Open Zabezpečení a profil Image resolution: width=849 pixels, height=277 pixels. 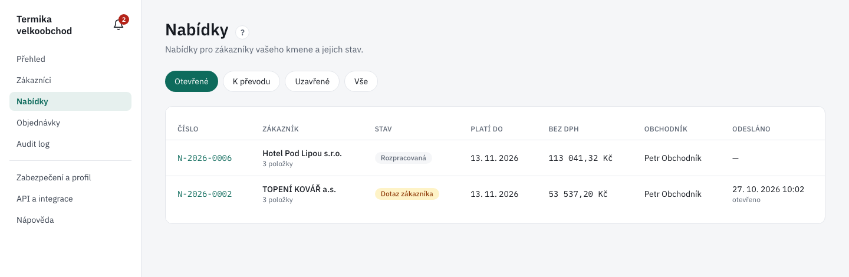(x=70, y=177)
